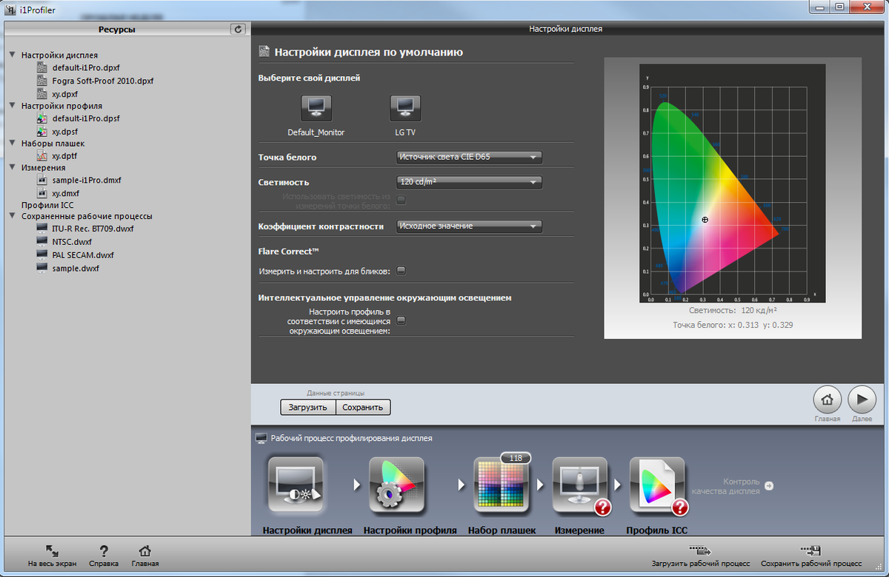Open the Профиль ICC workflow step icon
This screenshot has height=577, width=889.
(658, 485)
